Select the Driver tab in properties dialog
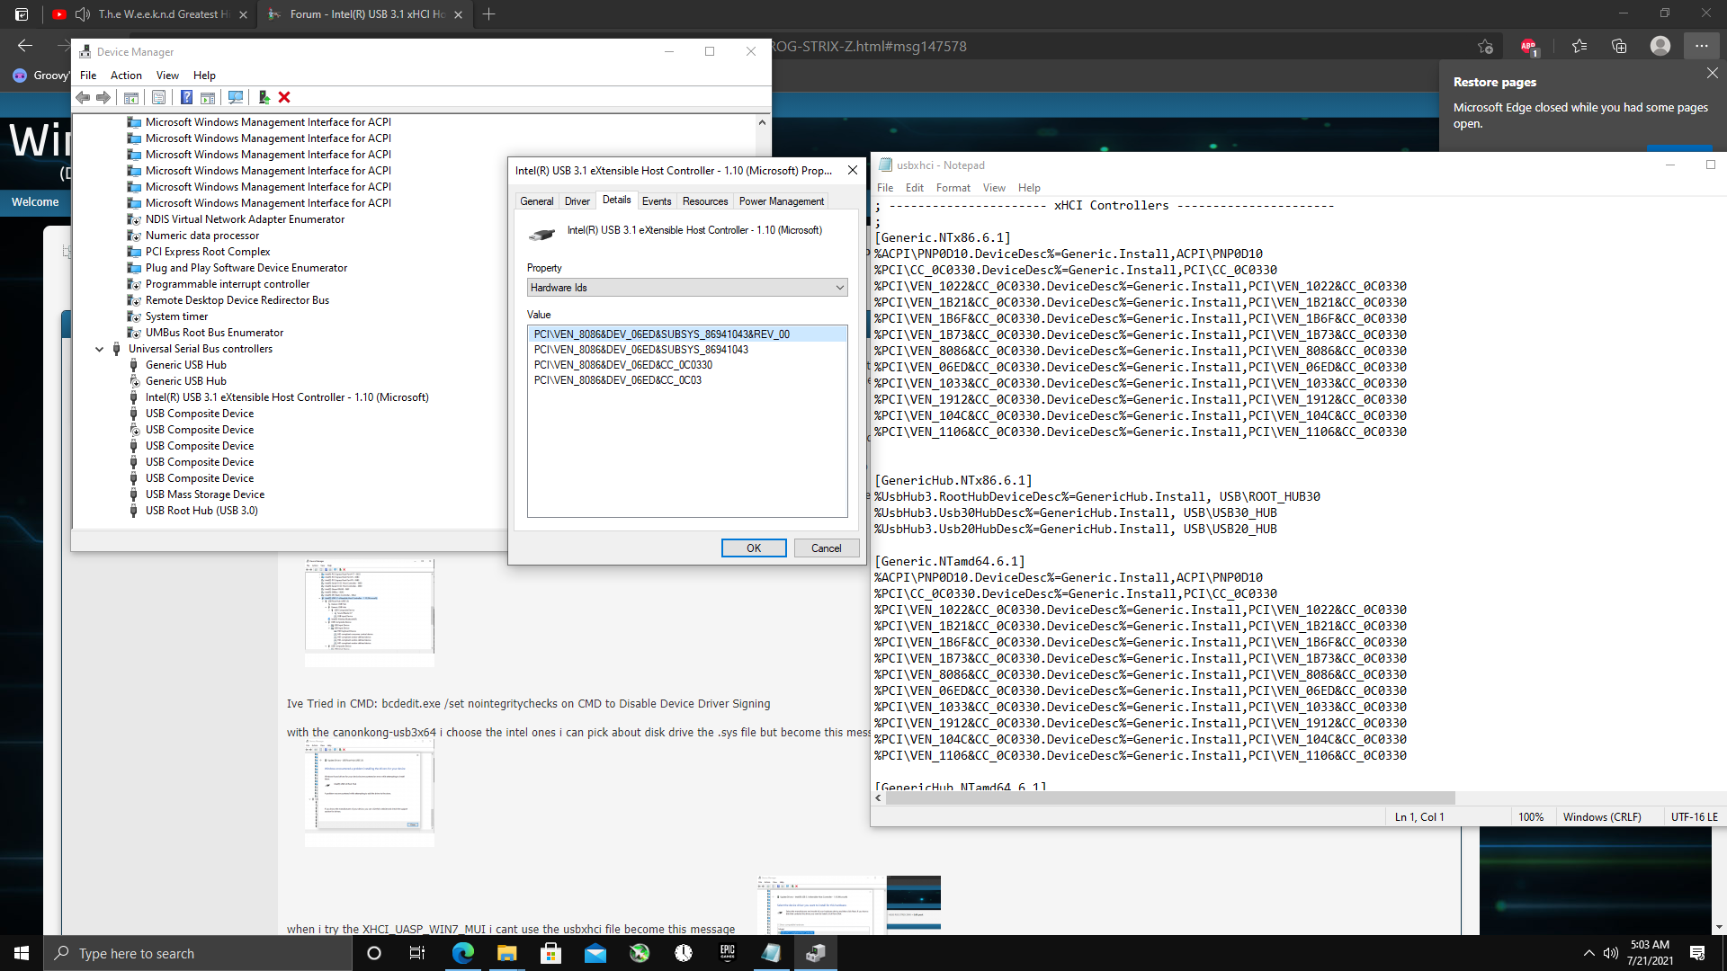Image resolution: width=1727 pixels, height=971 pixels. [577, 200]
